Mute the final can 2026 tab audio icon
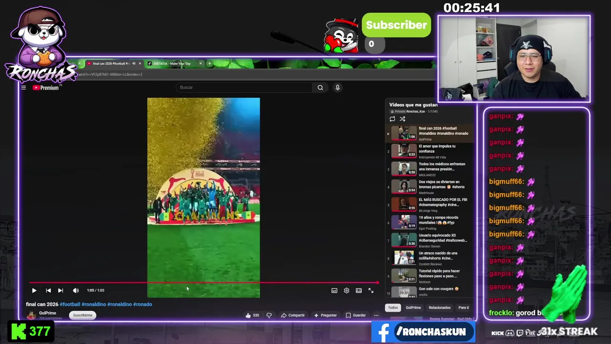 click(134, 64)
